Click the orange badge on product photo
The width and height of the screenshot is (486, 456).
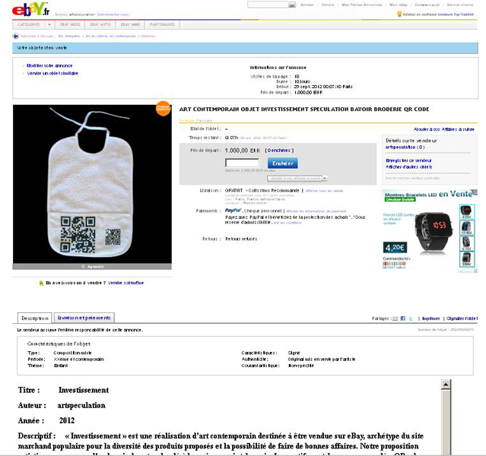(163, 109)
